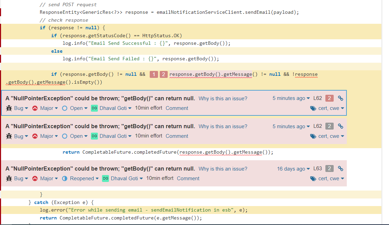Open the Major severity dropdown on the Reopened issue
Image resolution: width=389 pixels, height=225 pixels.
[x=49, y=178]
